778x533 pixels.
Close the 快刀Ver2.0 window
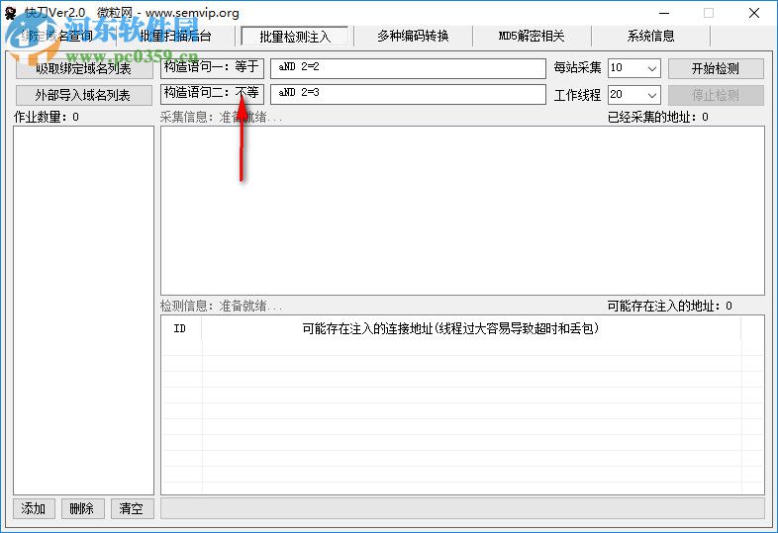pyautogui.click(x=753, y=14)
